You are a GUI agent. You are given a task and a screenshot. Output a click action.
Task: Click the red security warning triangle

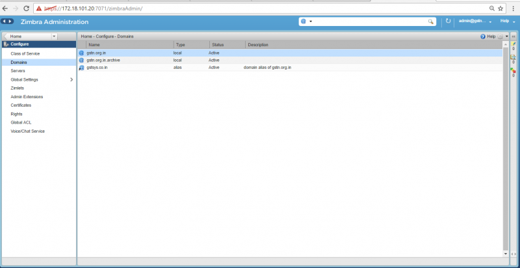click(39, 8)
